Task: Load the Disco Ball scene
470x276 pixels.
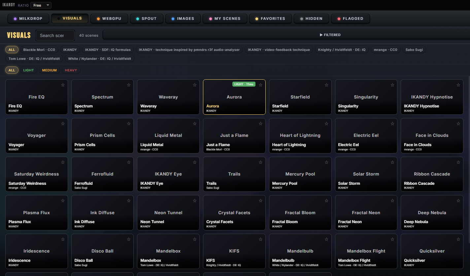Action: coord(102,251)
